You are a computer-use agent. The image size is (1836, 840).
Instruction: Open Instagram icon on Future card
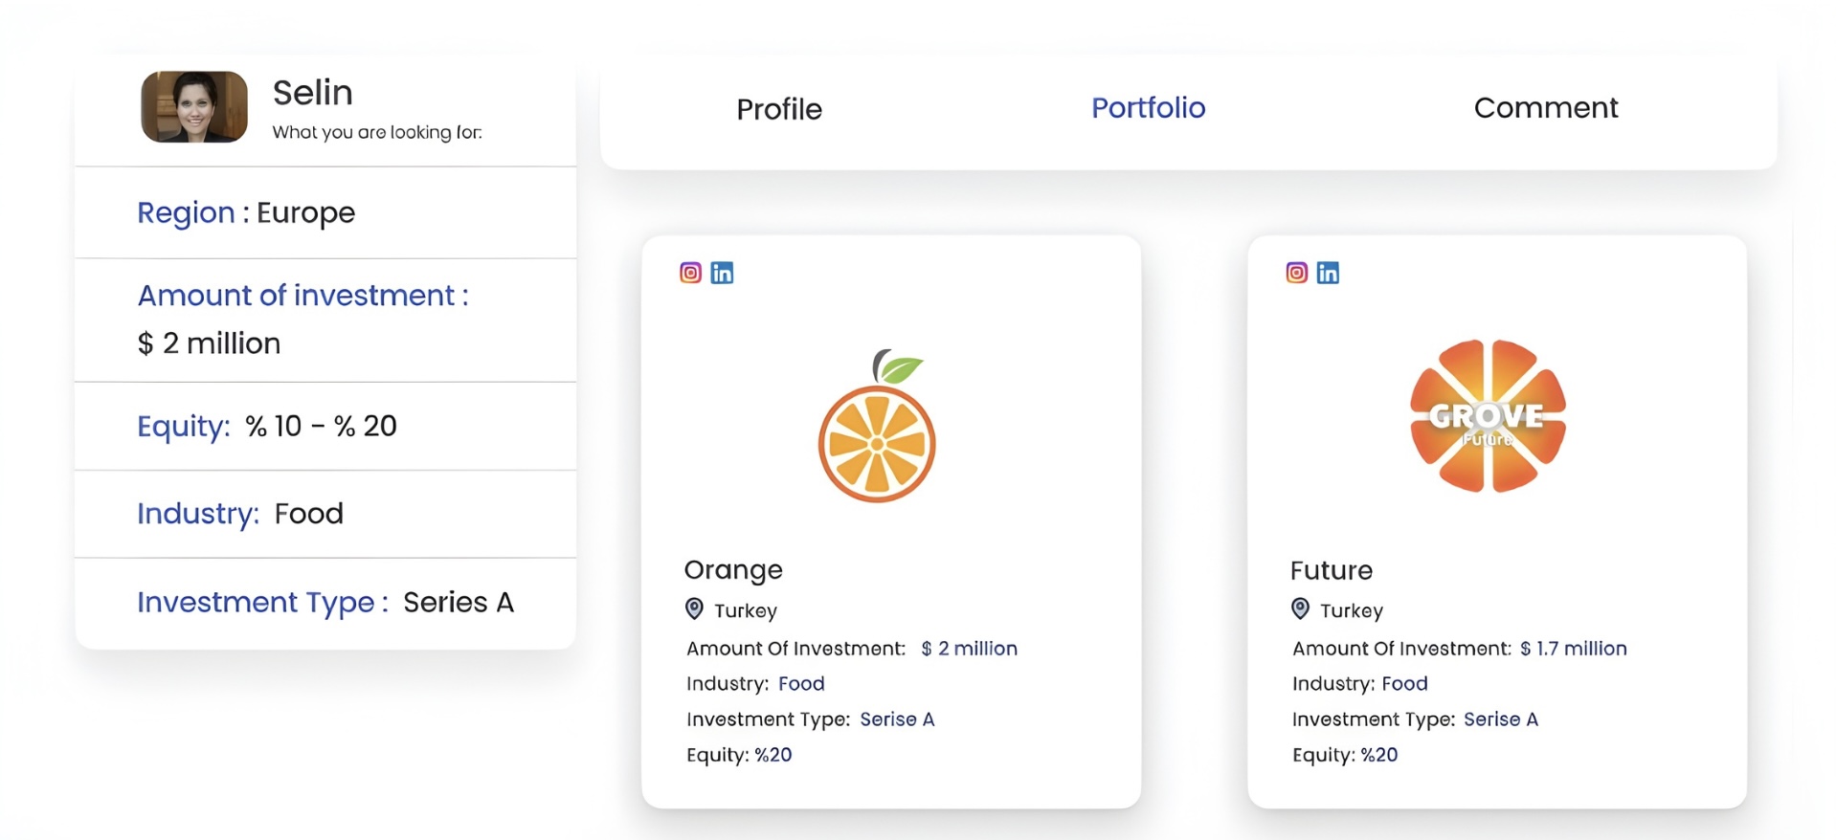click(1296, 273)
